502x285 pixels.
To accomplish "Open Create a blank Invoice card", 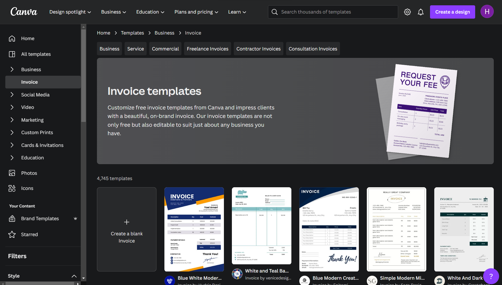I will point(127,229).
